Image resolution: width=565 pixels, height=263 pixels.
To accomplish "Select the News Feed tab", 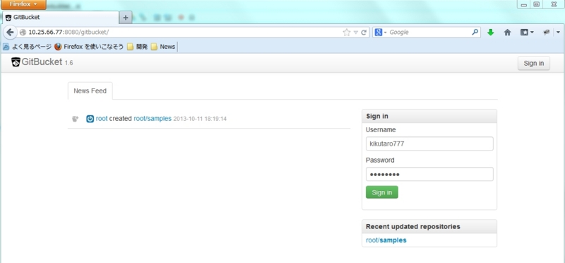I will (90, 91).
